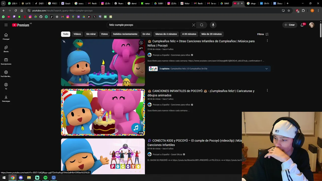The width and height of the screenshot is (322, 181).
Task: Click Chrome reload button
Action: (x=16, y=11)
